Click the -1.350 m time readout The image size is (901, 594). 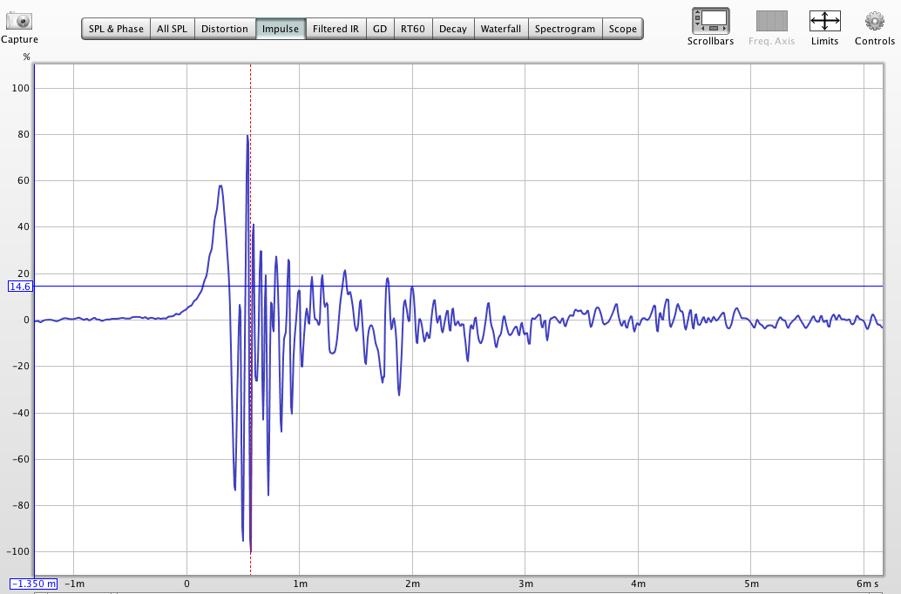pyautogui.click(x=34, y=584)
